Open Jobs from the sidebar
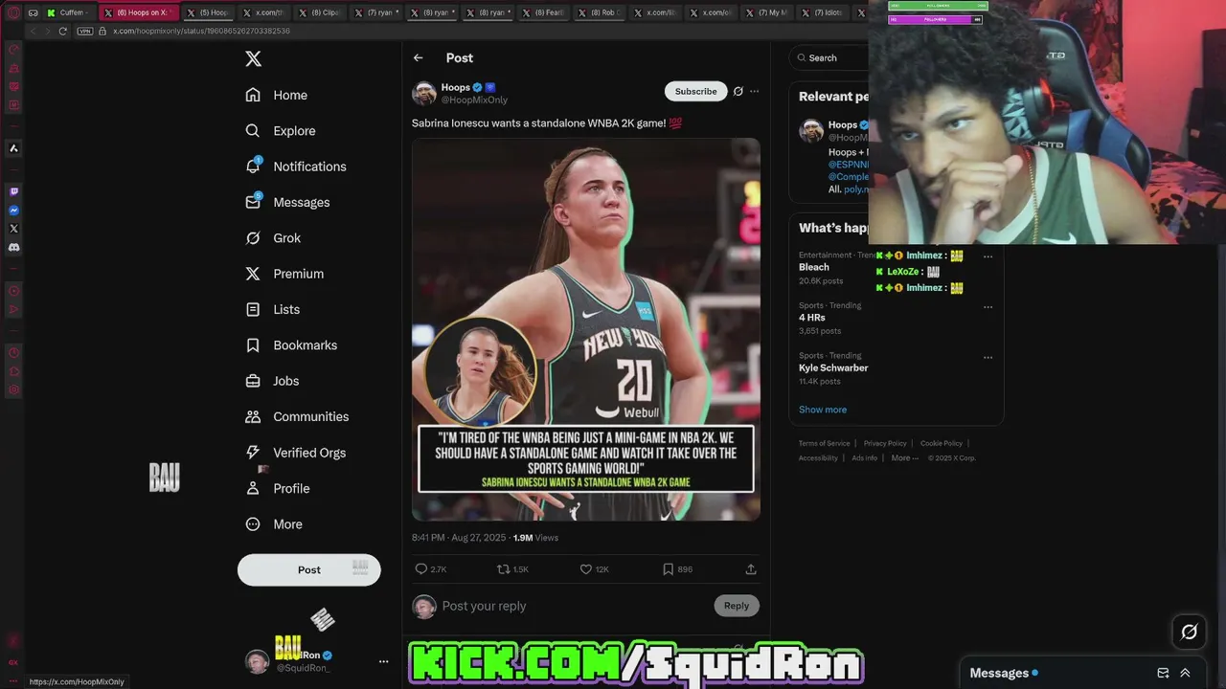 point(272,381)
